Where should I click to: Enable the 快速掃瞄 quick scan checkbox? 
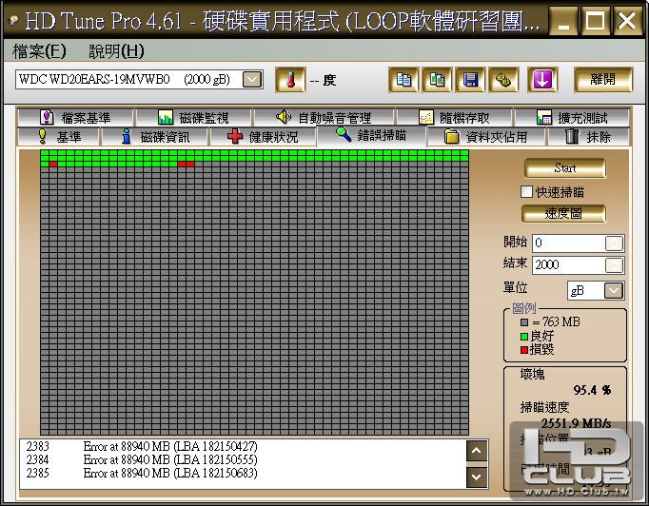[526, 192]
